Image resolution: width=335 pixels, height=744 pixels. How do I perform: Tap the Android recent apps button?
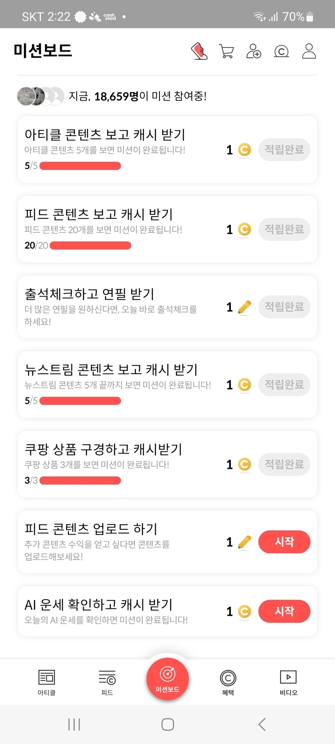coord(74,724)
